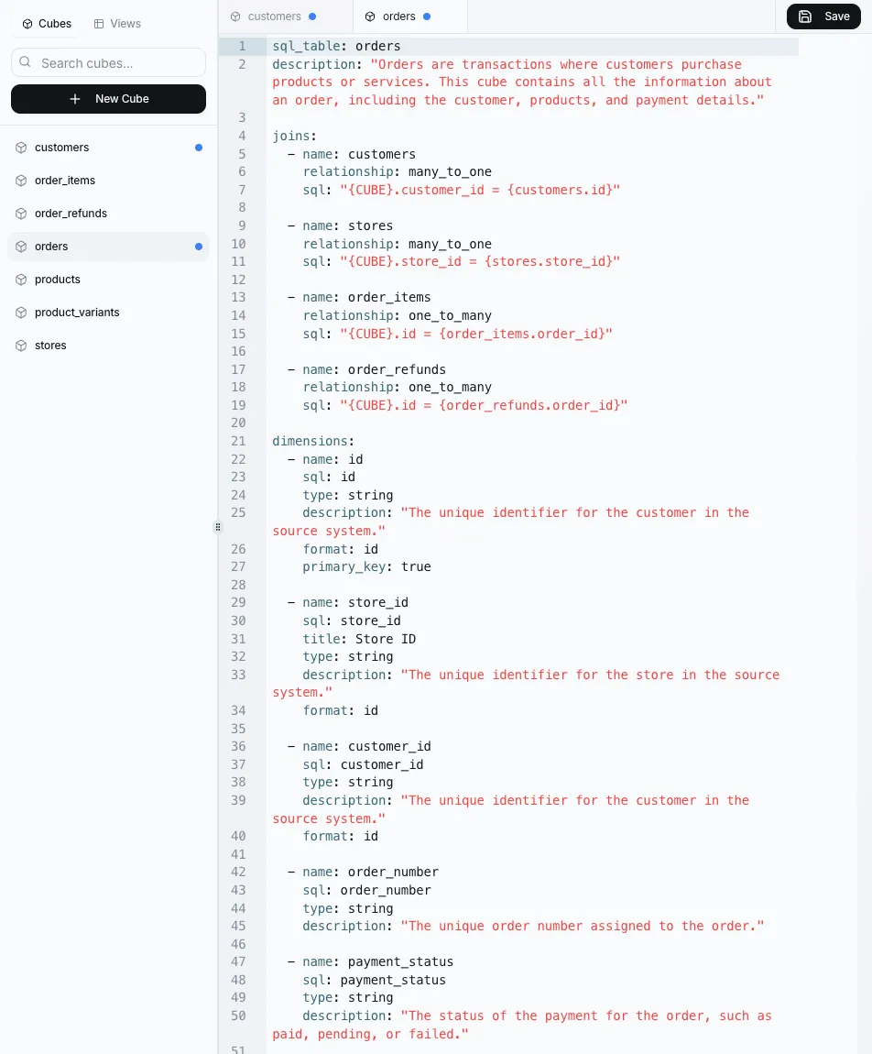Screen dimensions: 872x1054
Task: Click the cube icon next to stores
Action: (21, 346)
